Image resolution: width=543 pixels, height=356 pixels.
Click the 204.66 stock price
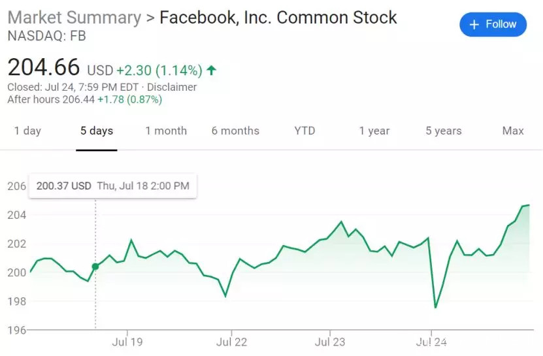pos(43,67)
